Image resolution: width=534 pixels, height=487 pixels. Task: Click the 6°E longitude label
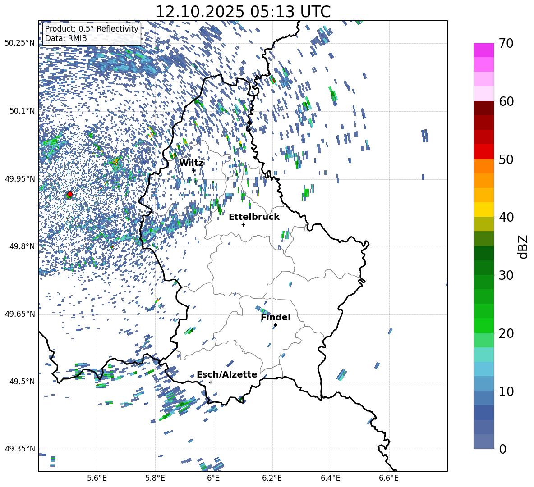coord(213,478)
